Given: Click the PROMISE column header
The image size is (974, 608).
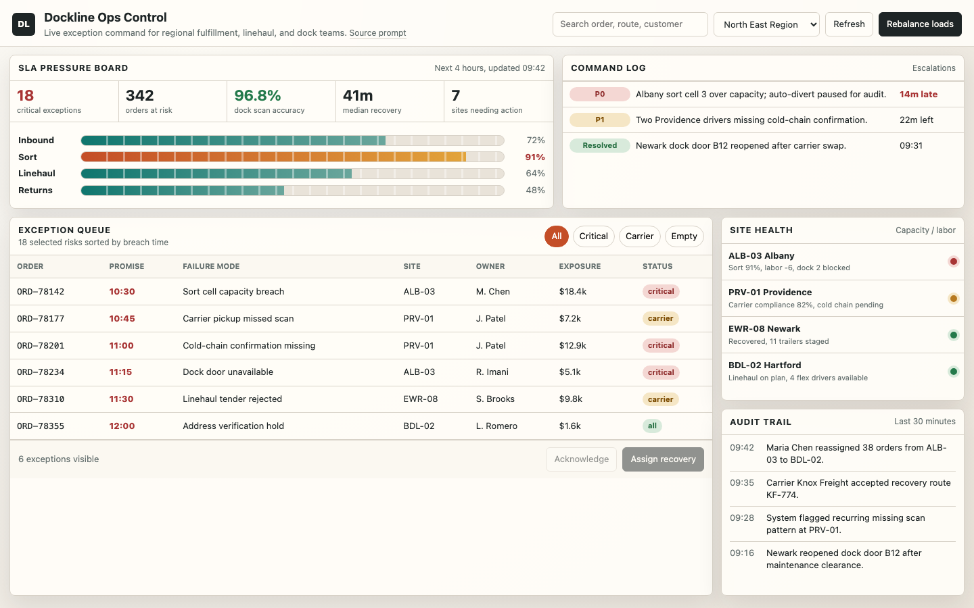Looking at the screenshot, I should pos(127,267).
